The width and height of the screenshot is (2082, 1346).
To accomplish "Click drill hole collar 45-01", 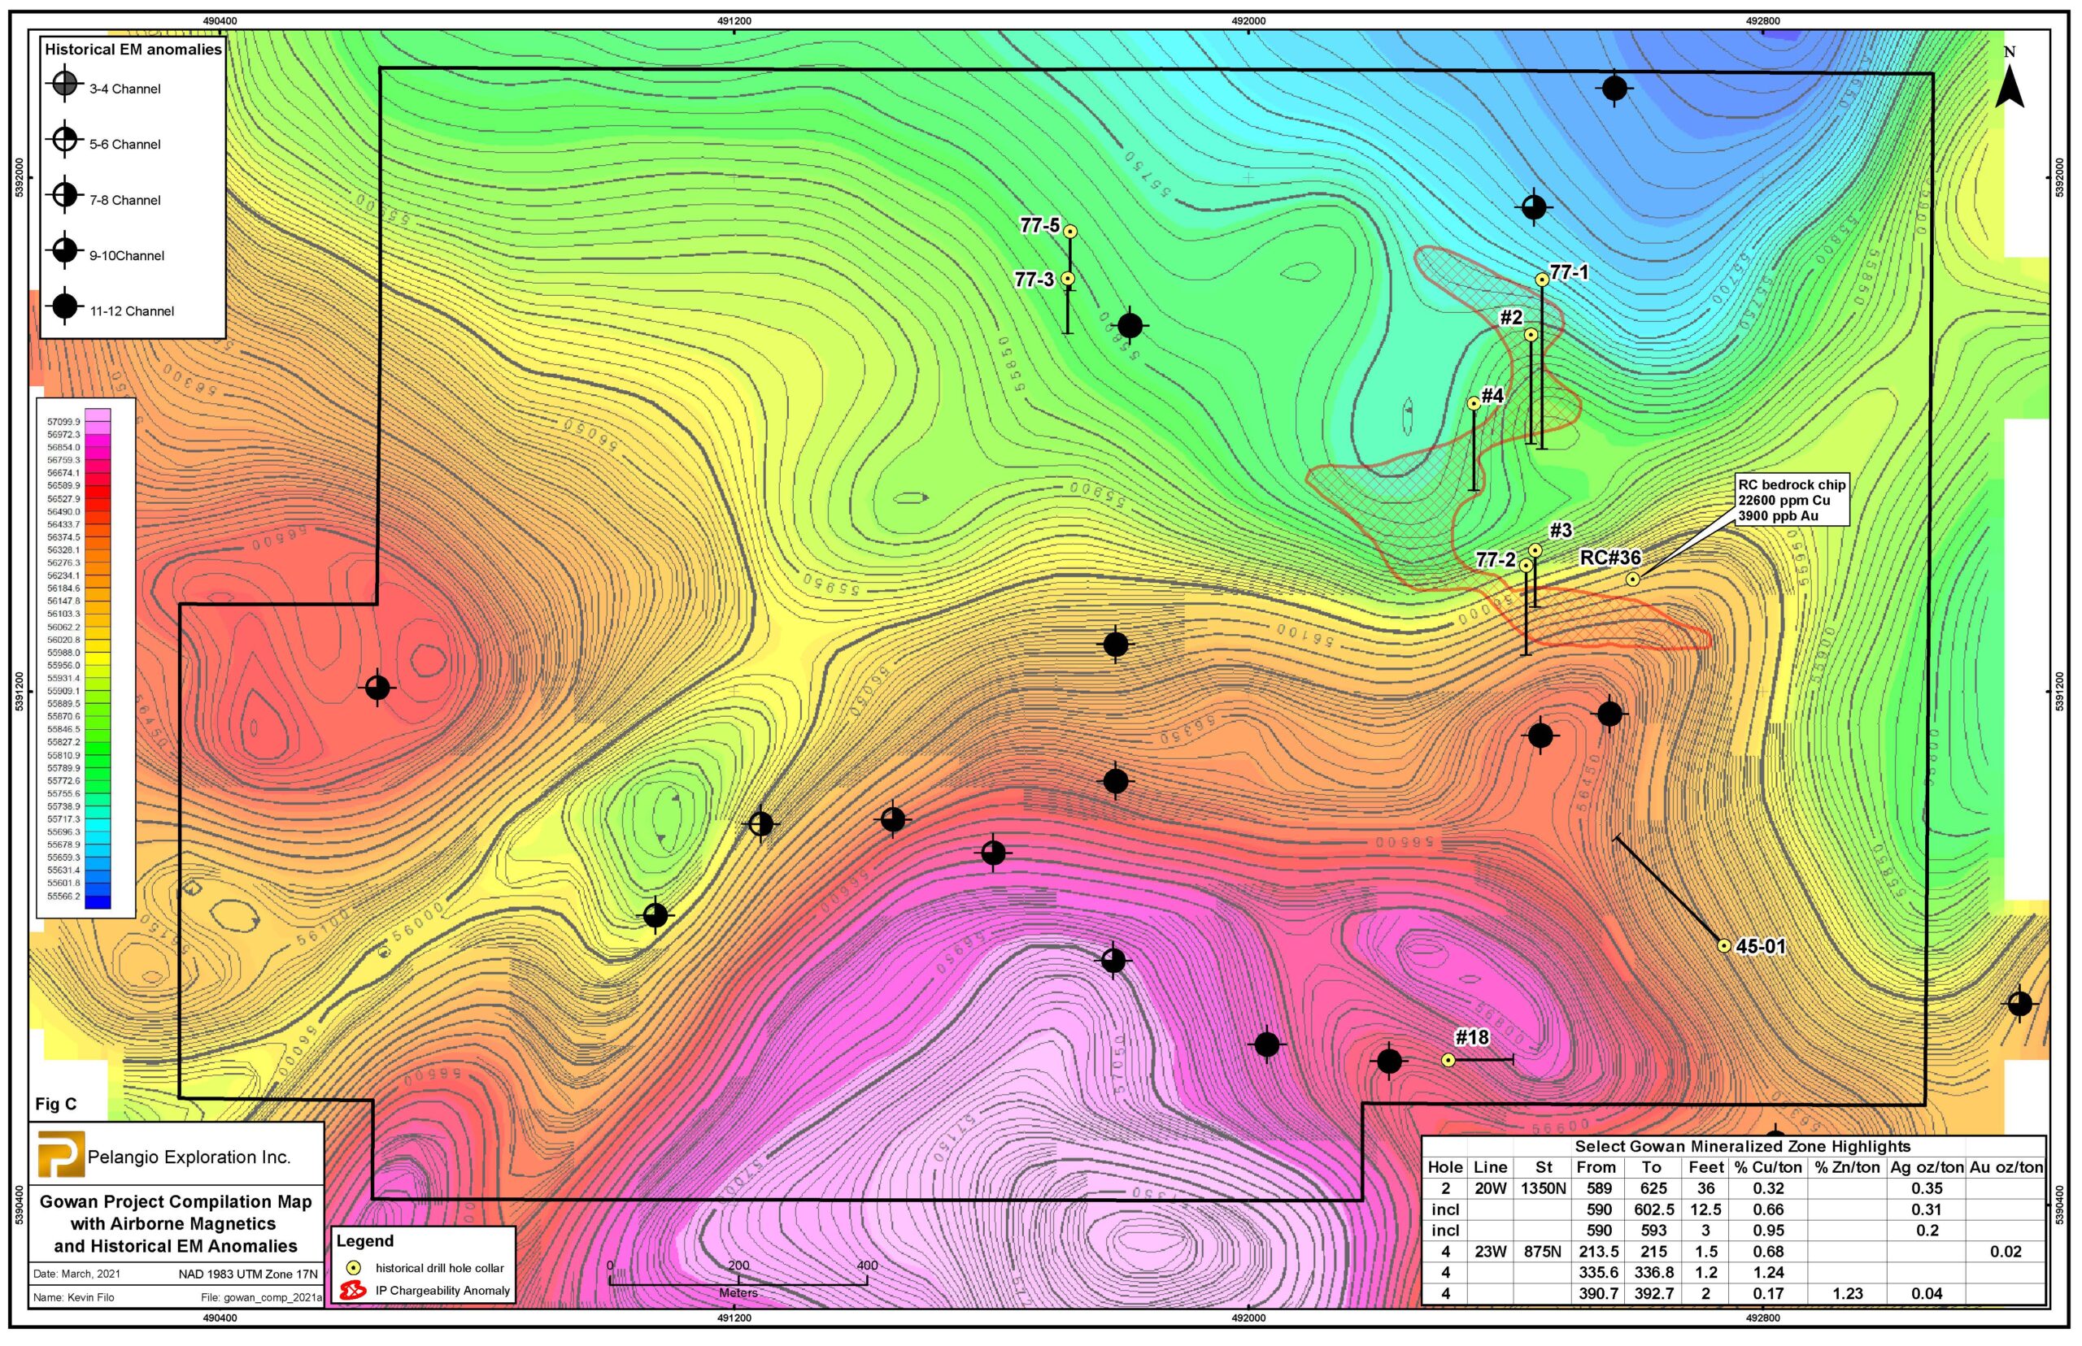I will [x=1723, y=946].
